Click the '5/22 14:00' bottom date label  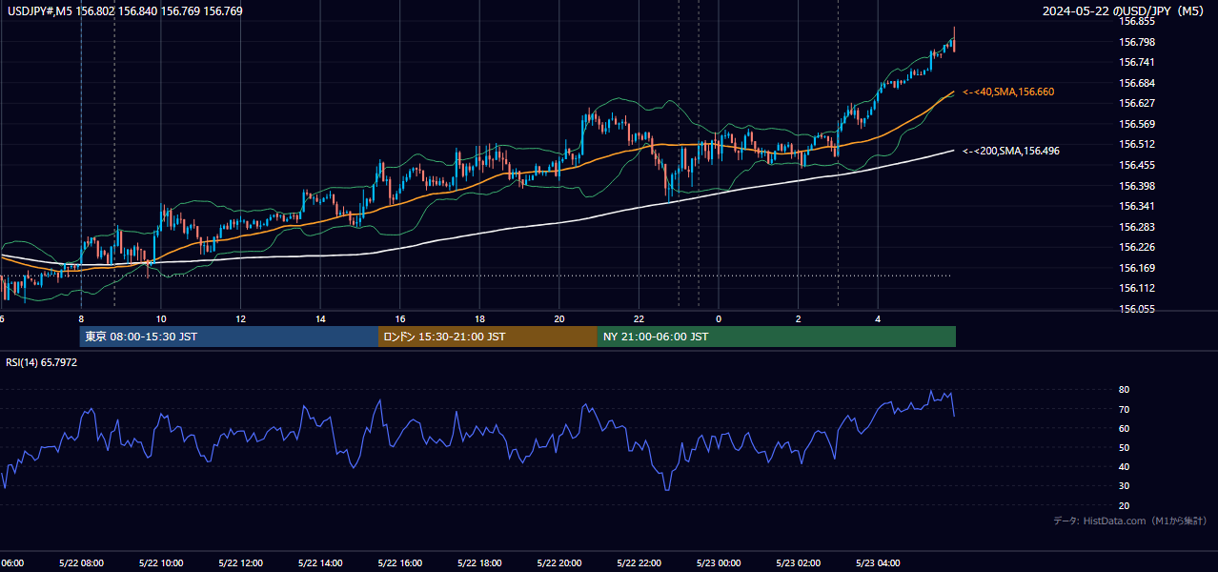320,563
